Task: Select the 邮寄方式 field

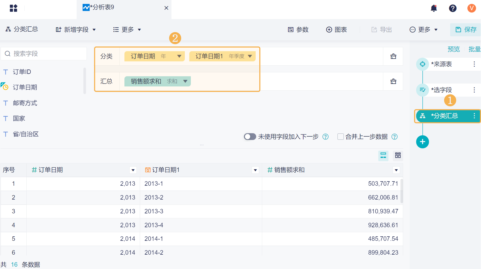Action: (25, 103)
